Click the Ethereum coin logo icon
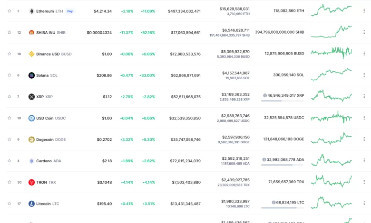 (31, 11)
